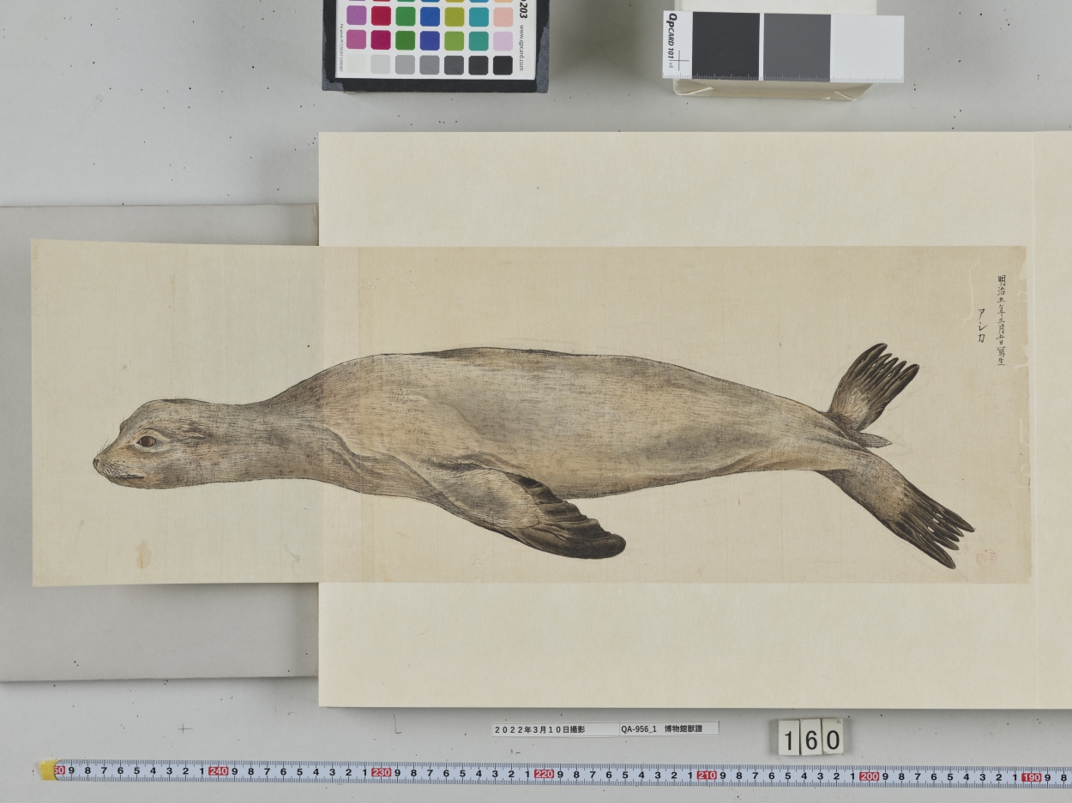
Task: Click the number tile "0" in 160
Action: pos(832,736)
